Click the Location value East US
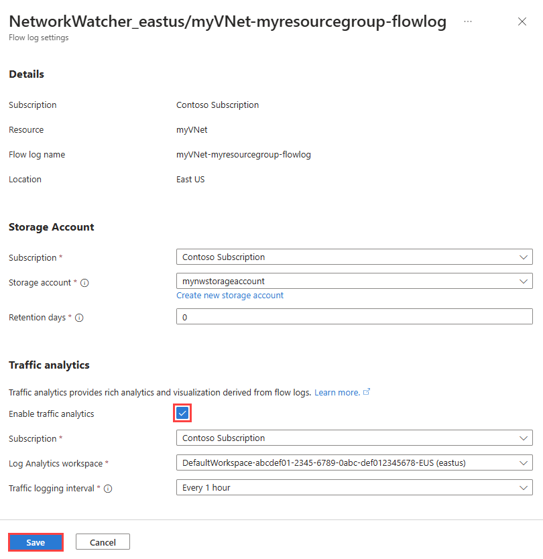This screenshot has height=559, width=543. [190, 180]
